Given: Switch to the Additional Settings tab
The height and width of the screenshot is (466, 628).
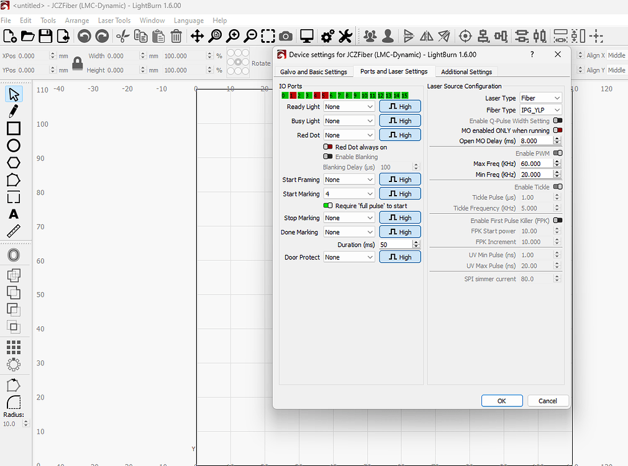Looking at the screenshot, I should (x=466, y=71).
